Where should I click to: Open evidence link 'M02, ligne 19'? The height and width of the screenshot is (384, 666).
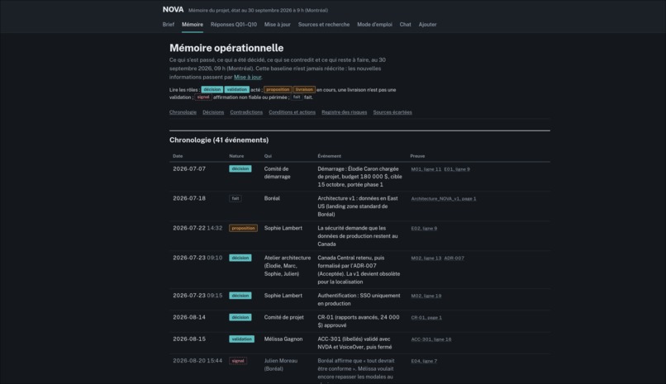[x=426, y=296]
